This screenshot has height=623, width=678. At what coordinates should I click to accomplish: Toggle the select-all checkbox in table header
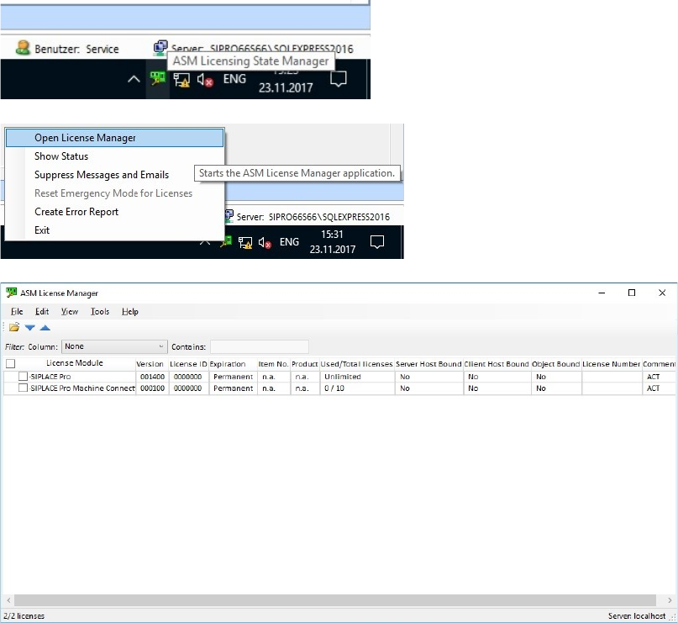tap(11, 364)
